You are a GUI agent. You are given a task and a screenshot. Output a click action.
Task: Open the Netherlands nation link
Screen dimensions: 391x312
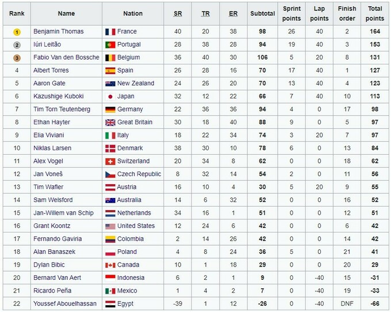coord(136,213)
